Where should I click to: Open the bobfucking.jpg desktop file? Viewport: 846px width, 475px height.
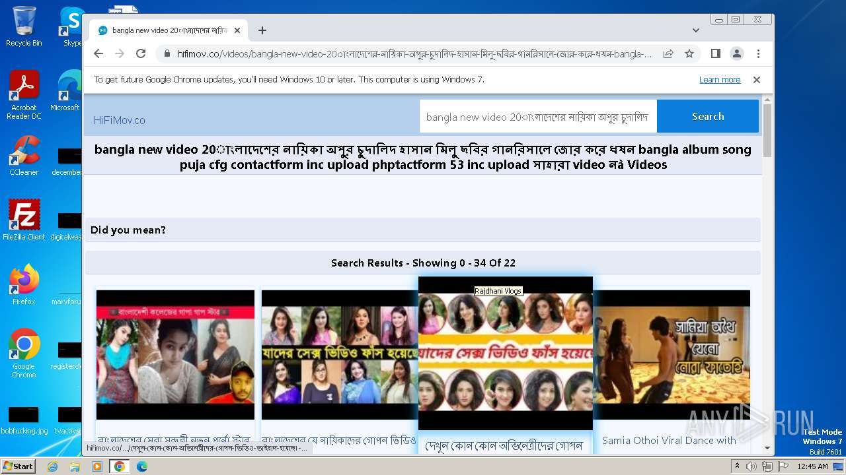(24, 421)
